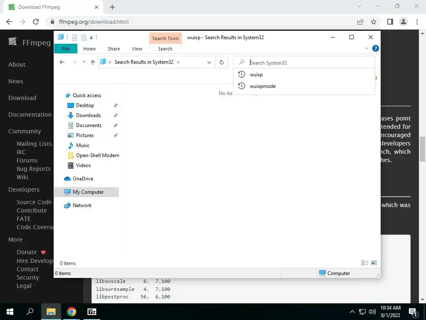The height and width of the screenshot is (320, 426).
Task: Click the volume icon in system tray
Action: [372, 312]
